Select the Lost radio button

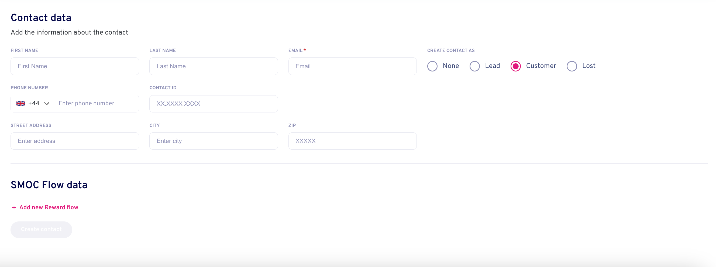click(x=572, y=66)
